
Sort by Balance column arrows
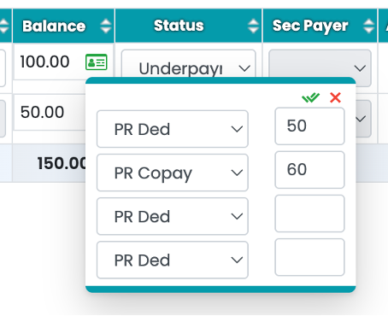click(106, 26)
